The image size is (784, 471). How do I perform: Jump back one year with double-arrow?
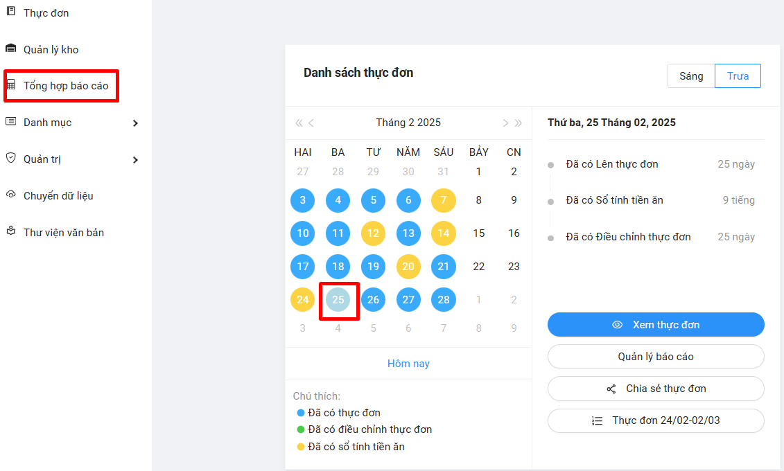coord(299,123)
